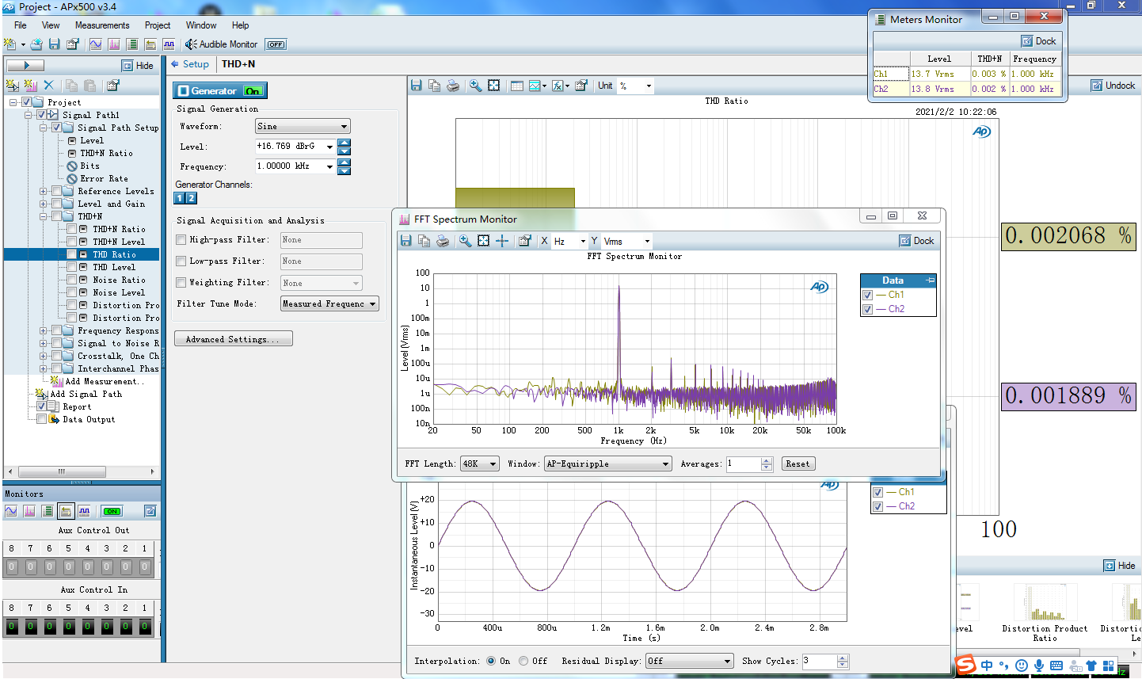
Task: Open the View menu
Action: [x=51, y=25]
